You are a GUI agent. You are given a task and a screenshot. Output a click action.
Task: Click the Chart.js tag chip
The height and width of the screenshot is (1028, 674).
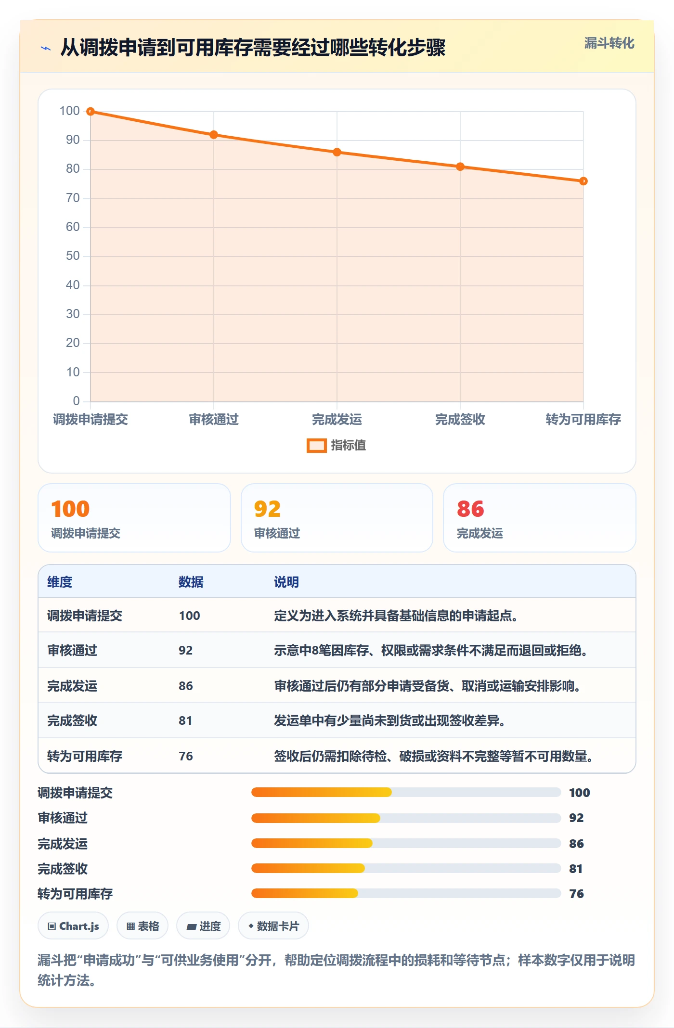point(73,926)
